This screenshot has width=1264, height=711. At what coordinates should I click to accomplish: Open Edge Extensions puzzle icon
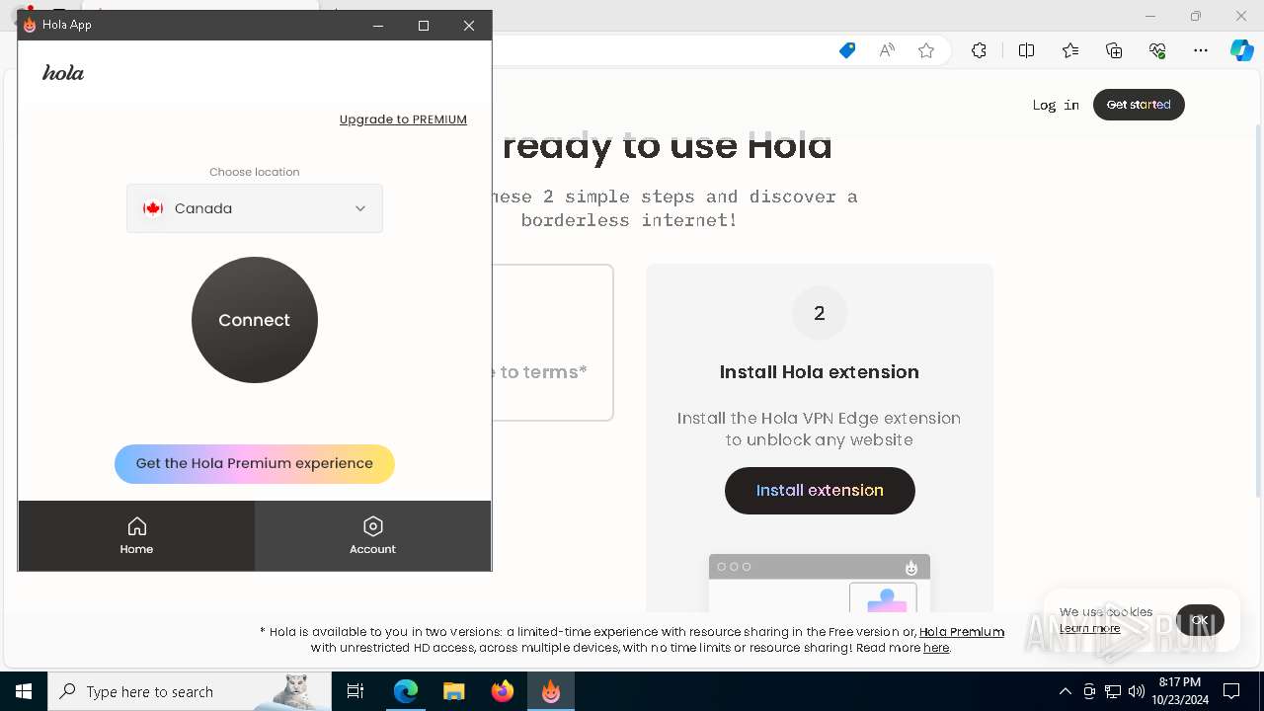pyautogui.click(x=979, y=50)
